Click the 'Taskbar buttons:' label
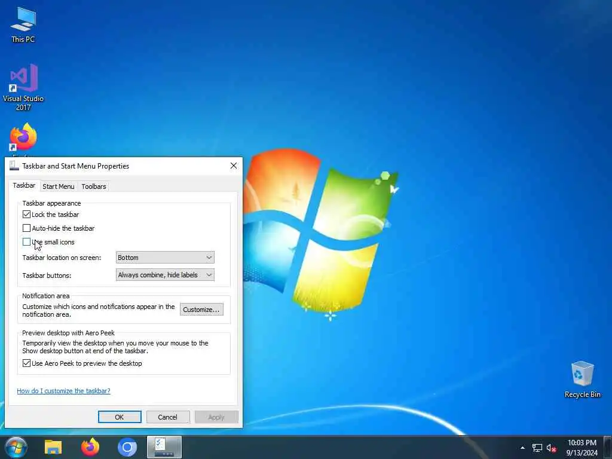Viewport: 612px width, 459px height. pos(47,275)
